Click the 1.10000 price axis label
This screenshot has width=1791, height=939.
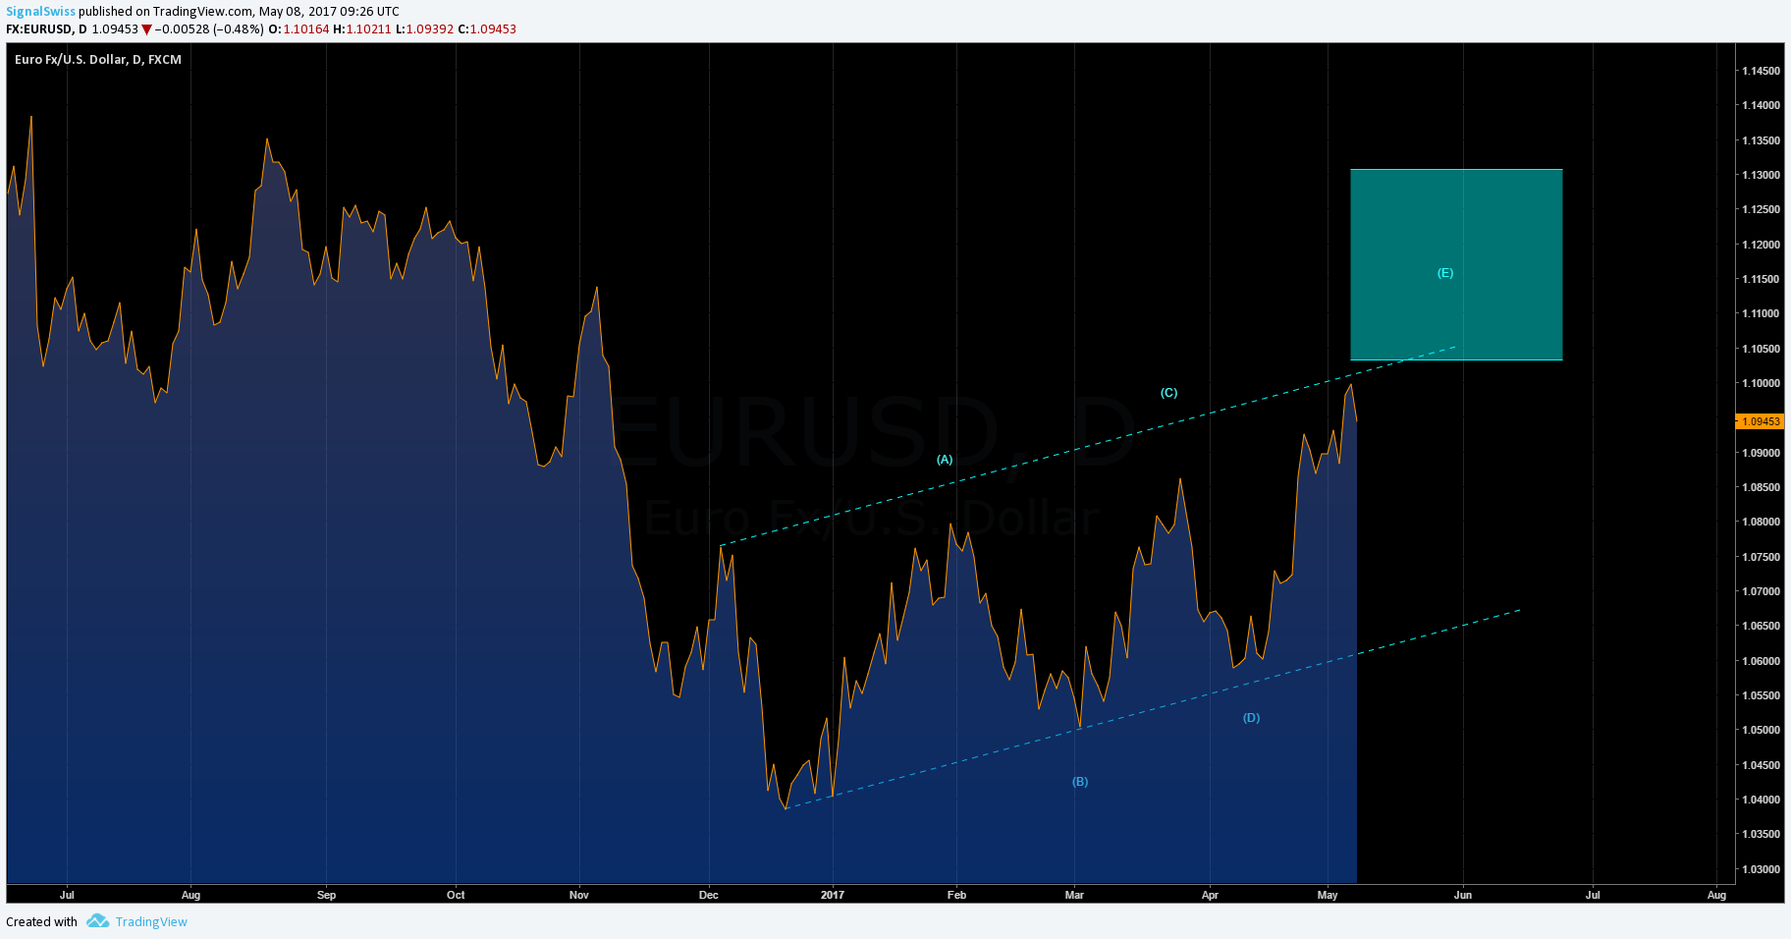(x=1761, y=383)
